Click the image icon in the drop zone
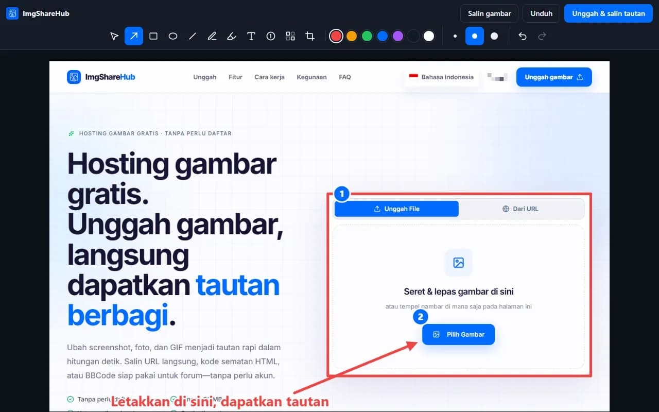This screenshot has width=659, height=412. click(x=458, y=263)
